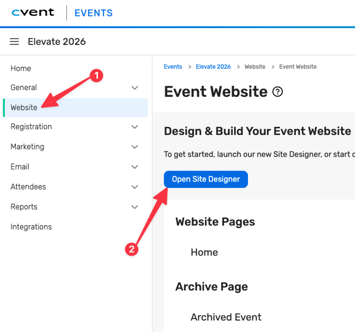The width and height of the screenshot is (355, 332).
Task: Expand the Marketing chevron
Action: click(x=135, y=147)
